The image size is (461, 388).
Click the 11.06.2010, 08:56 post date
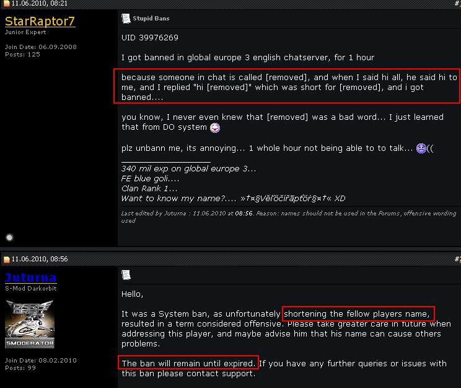tap(40, 259)
